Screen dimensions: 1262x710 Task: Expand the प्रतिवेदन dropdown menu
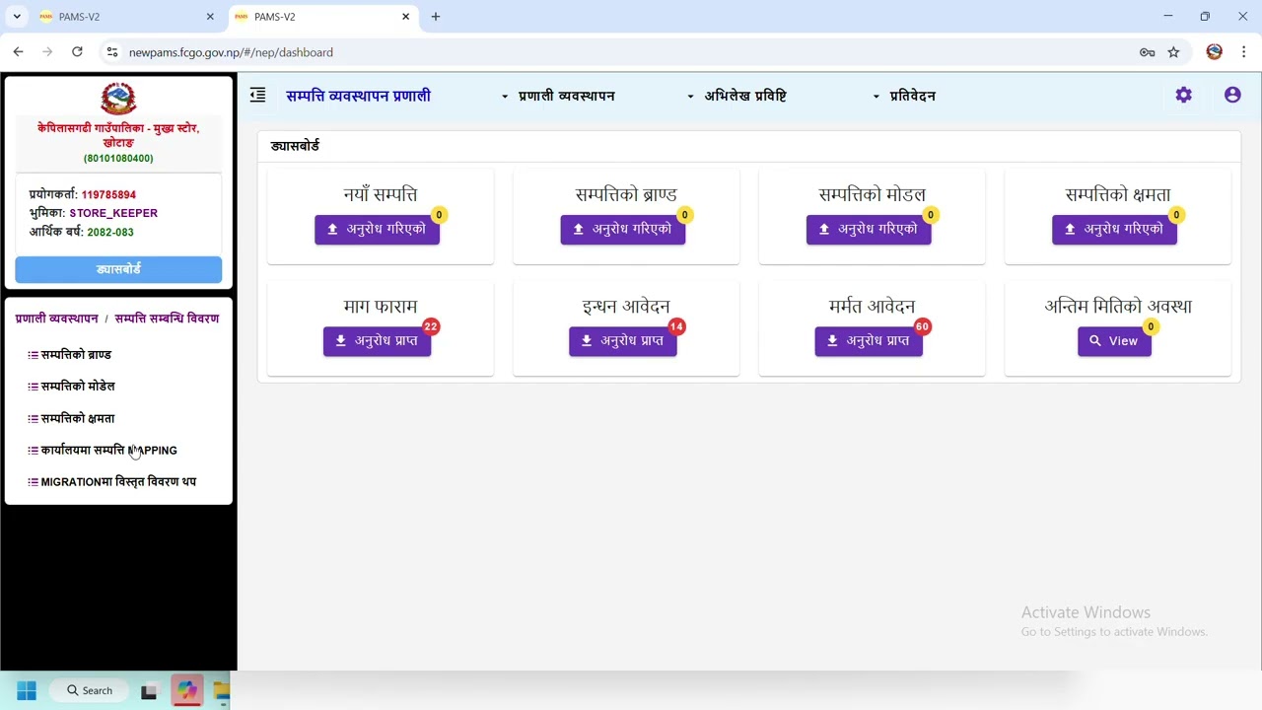(904, 96)
